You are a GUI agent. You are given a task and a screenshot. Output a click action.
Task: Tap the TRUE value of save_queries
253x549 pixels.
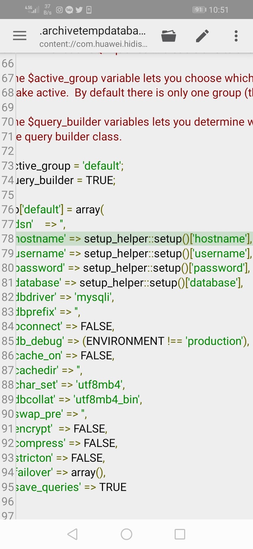click(113, 487)
